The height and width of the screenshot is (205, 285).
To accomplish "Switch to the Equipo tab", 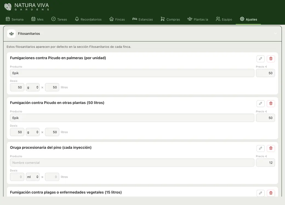I will point(224,19).
